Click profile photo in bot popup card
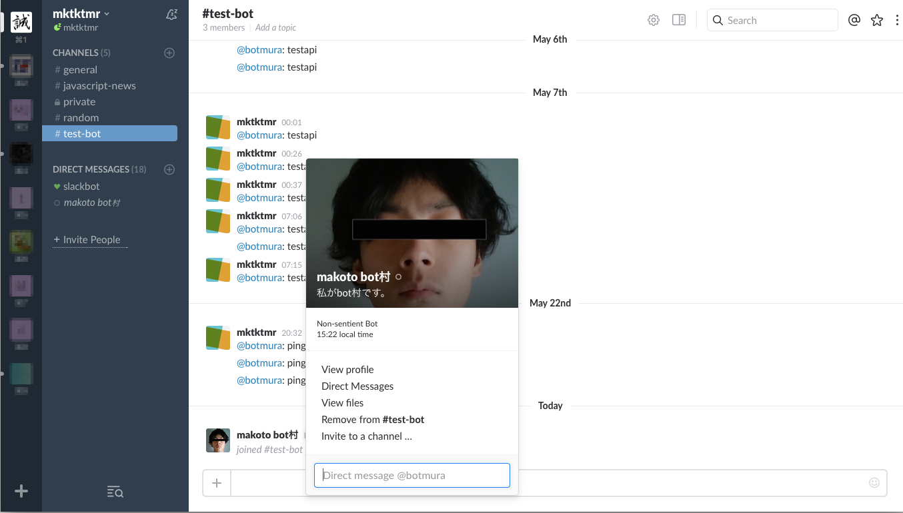903x513 pixels. (412, 233)
